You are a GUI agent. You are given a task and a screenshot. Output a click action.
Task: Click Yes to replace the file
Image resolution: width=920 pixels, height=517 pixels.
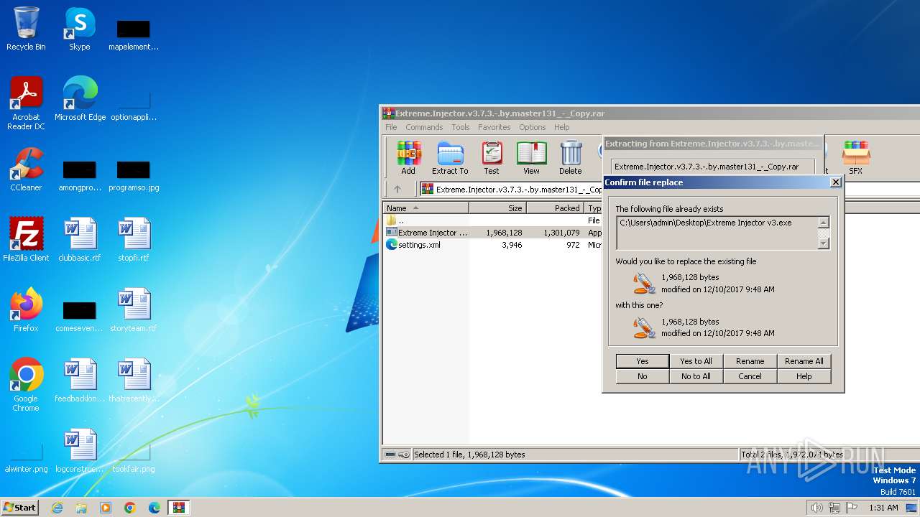tap(643, 361)
